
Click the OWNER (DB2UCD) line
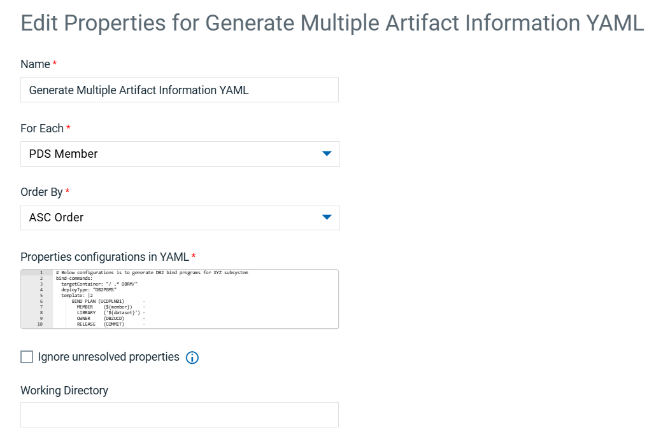coord(101,318)
